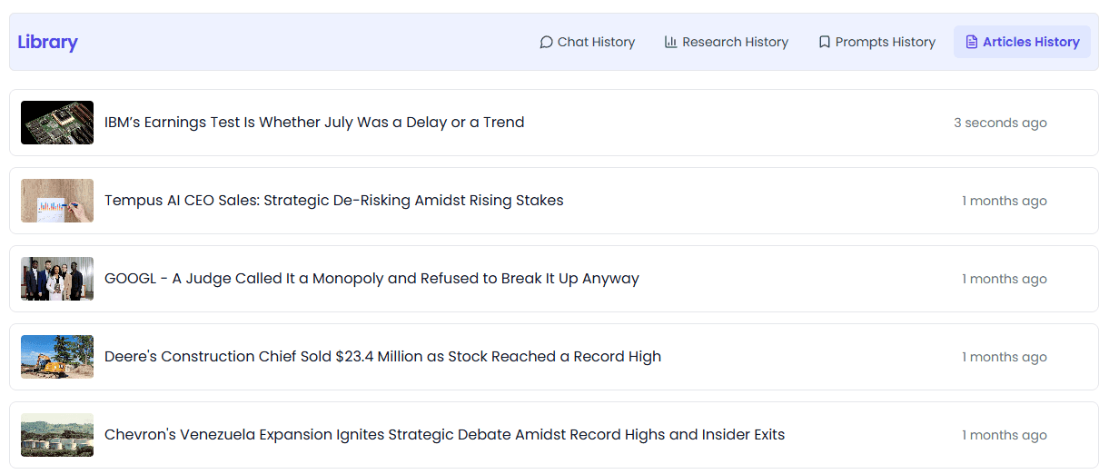
Task: Open Chevron's Venezuela Expansion article
Action: 554,435
